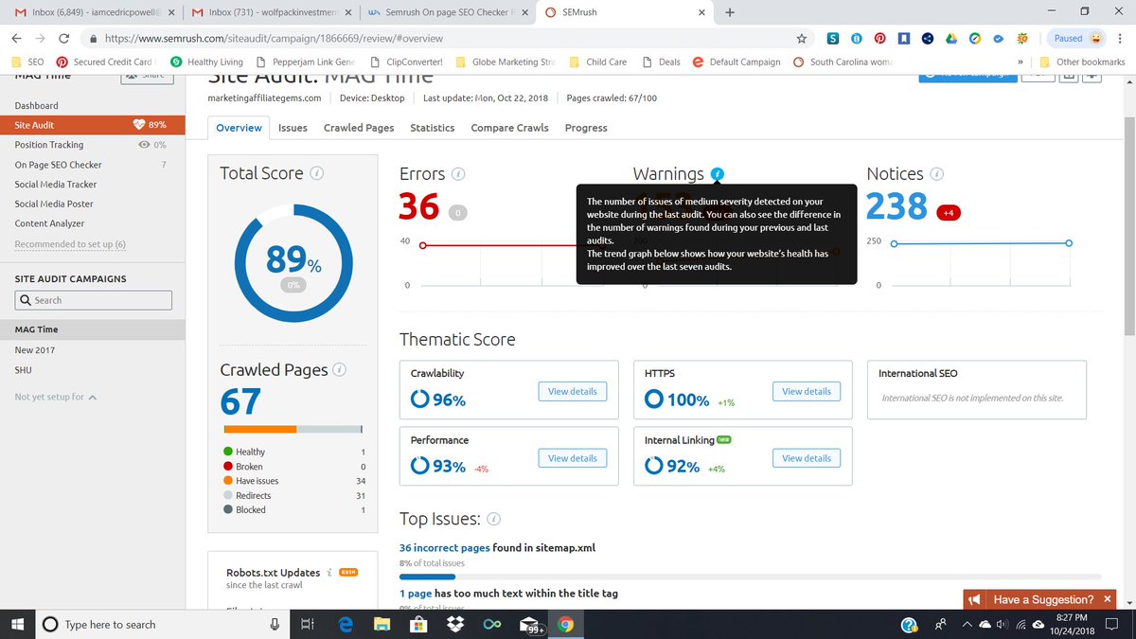The width and height of the screenshot is (1136, 639).
Task: Click the Crawled Pages info icon
Action: 340,370
